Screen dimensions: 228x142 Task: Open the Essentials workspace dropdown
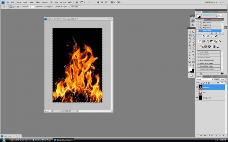click(x=211, y=2)
